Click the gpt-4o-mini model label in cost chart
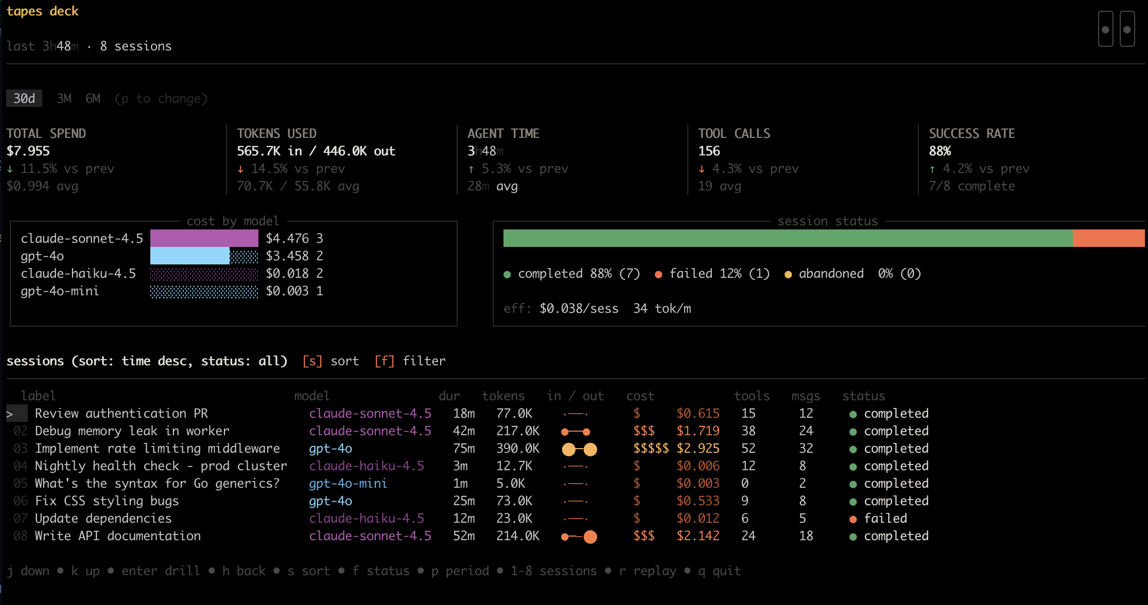This screenshot has height=605, width=1148. coord(60,291)
